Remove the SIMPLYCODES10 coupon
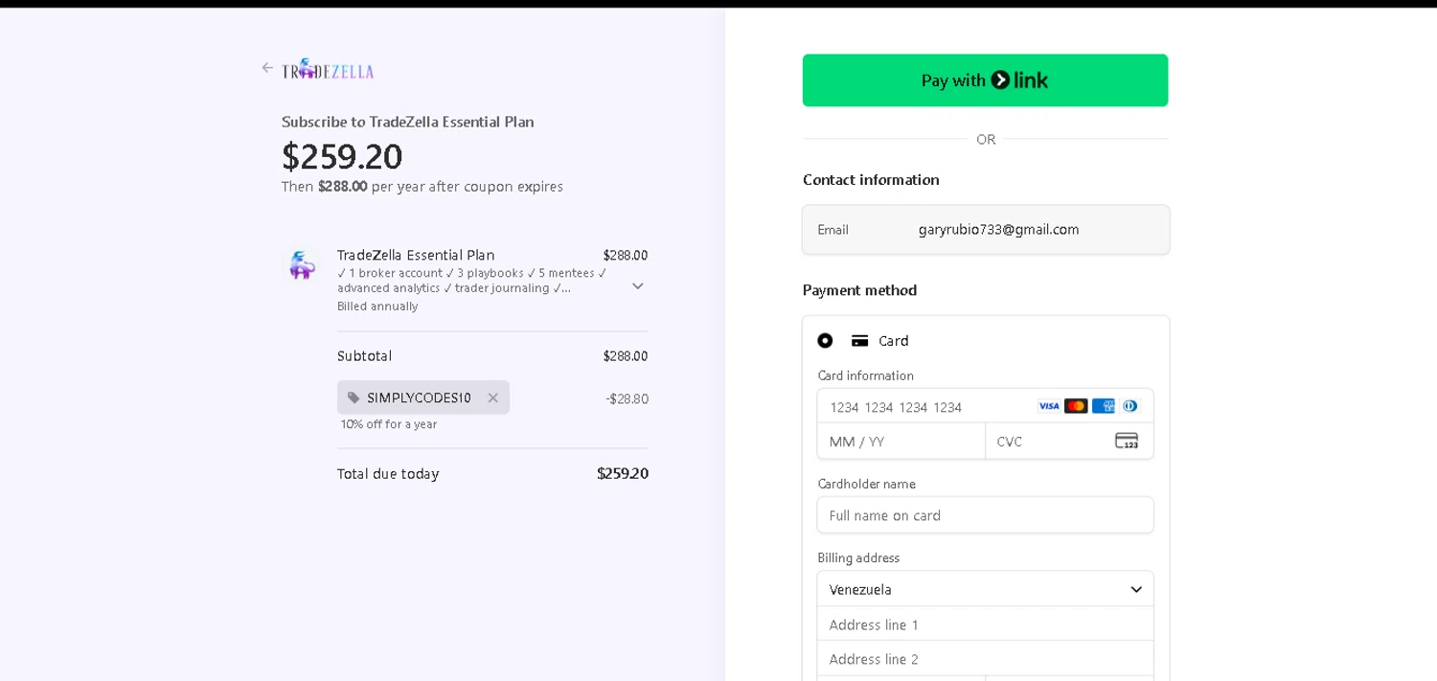The width and height of the screenshot is (1437, 681). click(x=492, y=397)
